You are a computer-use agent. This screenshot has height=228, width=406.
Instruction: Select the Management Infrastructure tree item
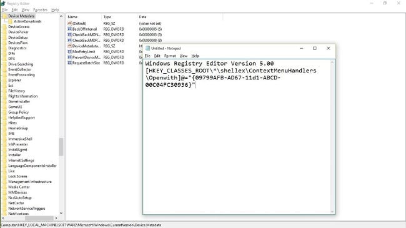pyautogui.click(x=30, y=182)
